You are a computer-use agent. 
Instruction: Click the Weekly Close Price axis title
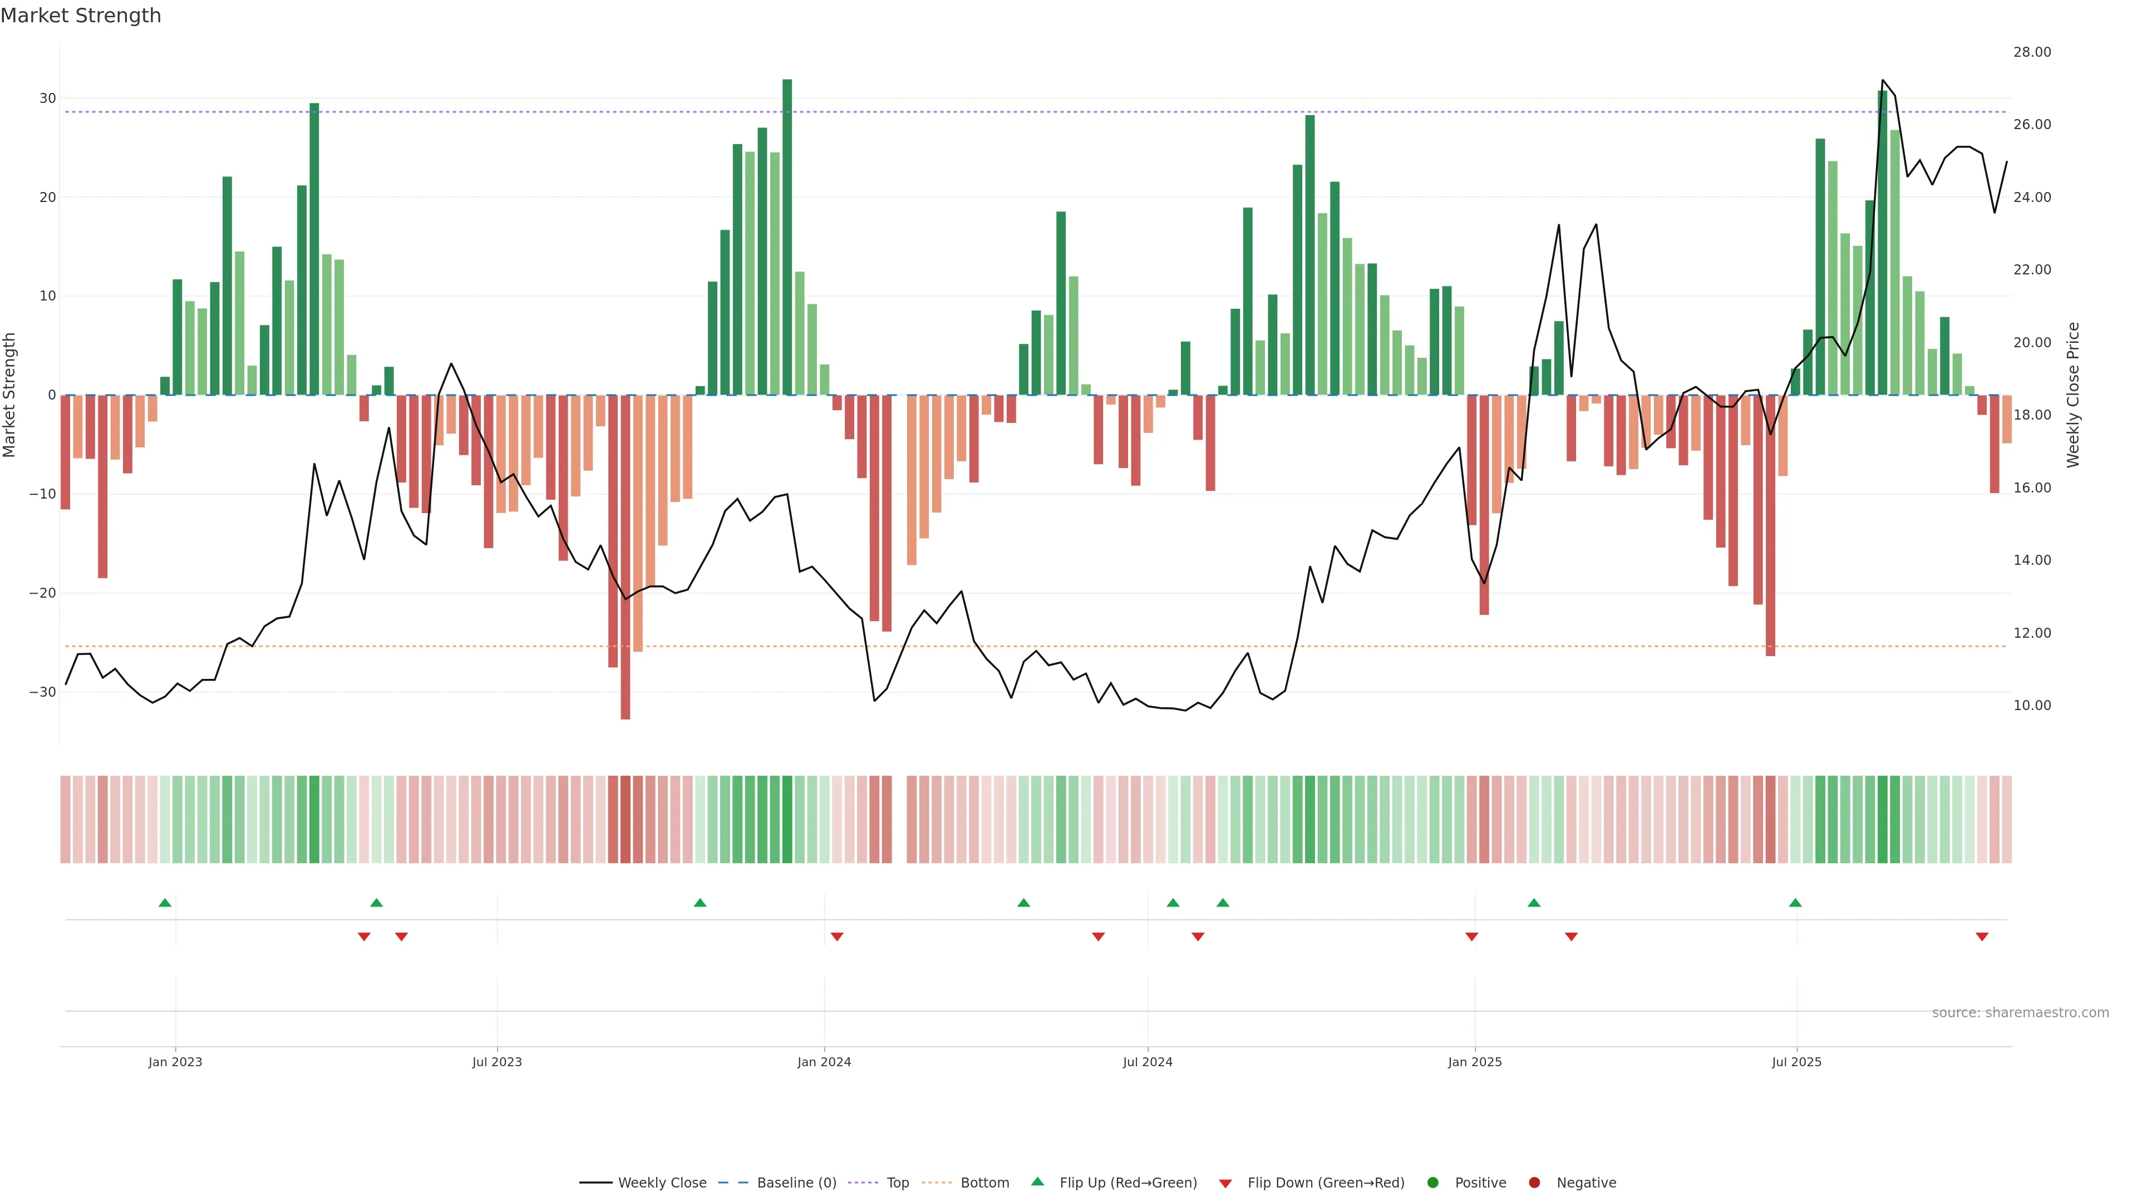pyautogui.click(x=2073, y=395)
